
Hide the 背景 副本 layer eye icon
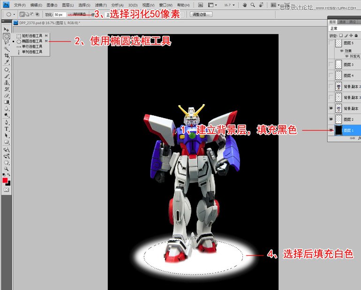pyautogui.click(x=331, y=108)
